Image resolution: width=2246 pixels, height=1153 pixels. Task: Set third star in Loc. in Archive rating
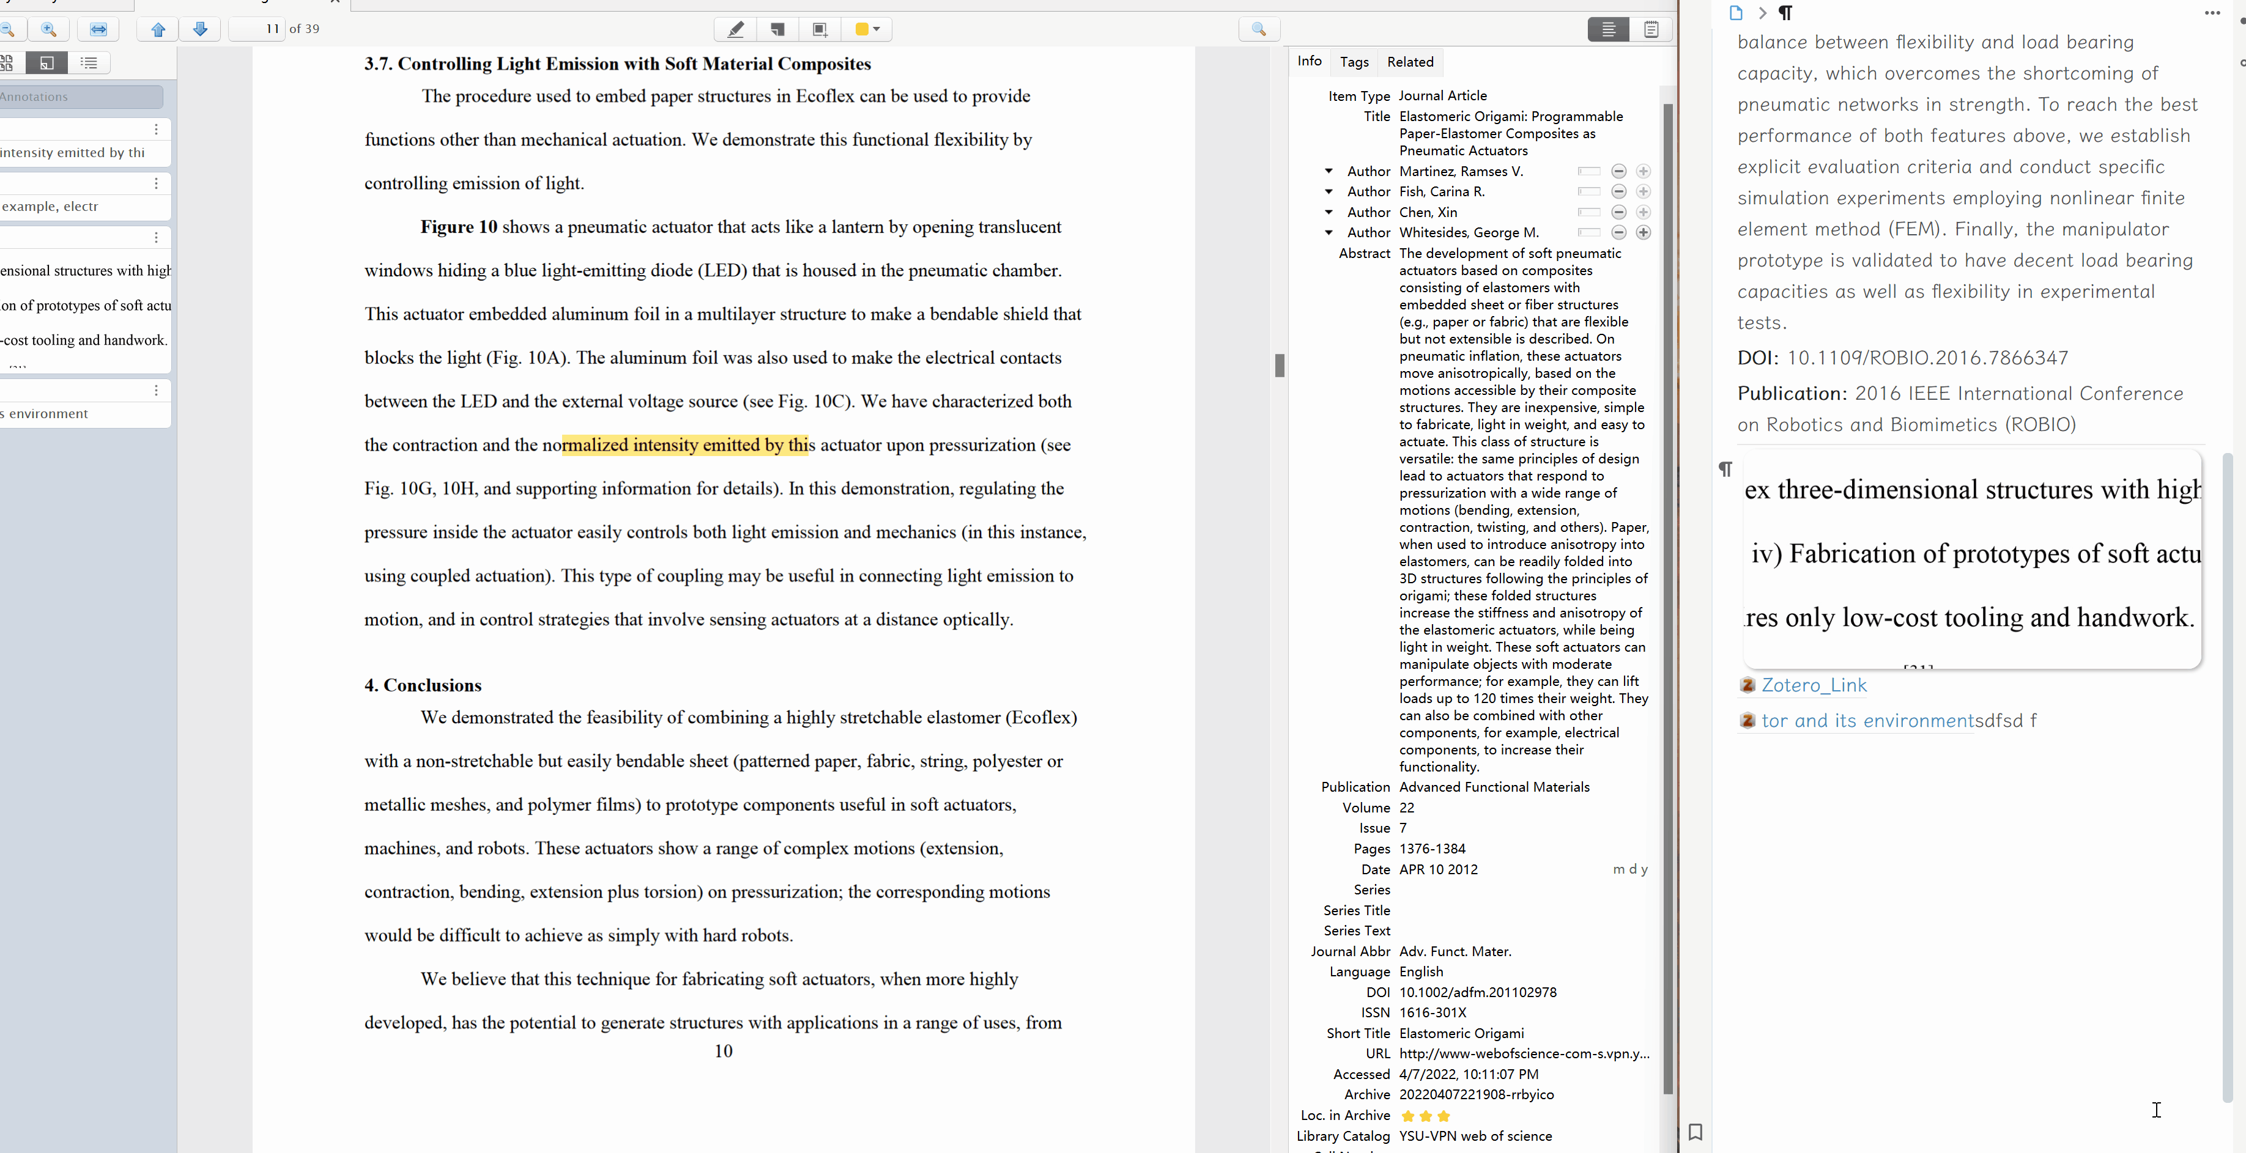click(x=1444, y=1116)
